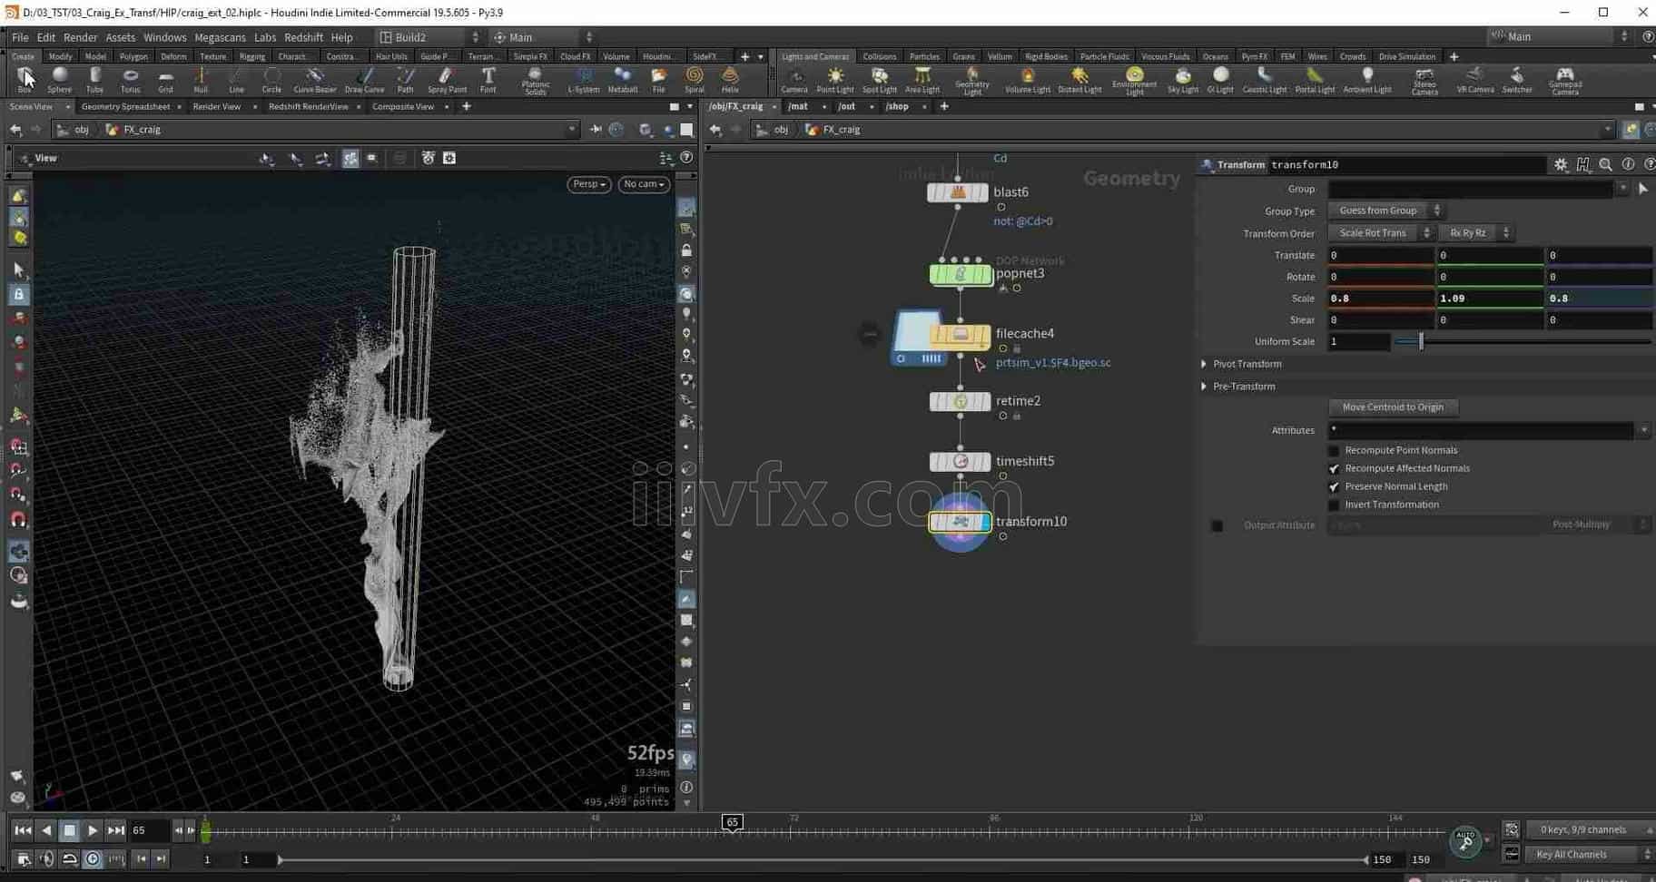The height and width of the screenshot is (882, 1656).
Task: Click the popnet3 node's bypass flag
Action: pos(936,274)
